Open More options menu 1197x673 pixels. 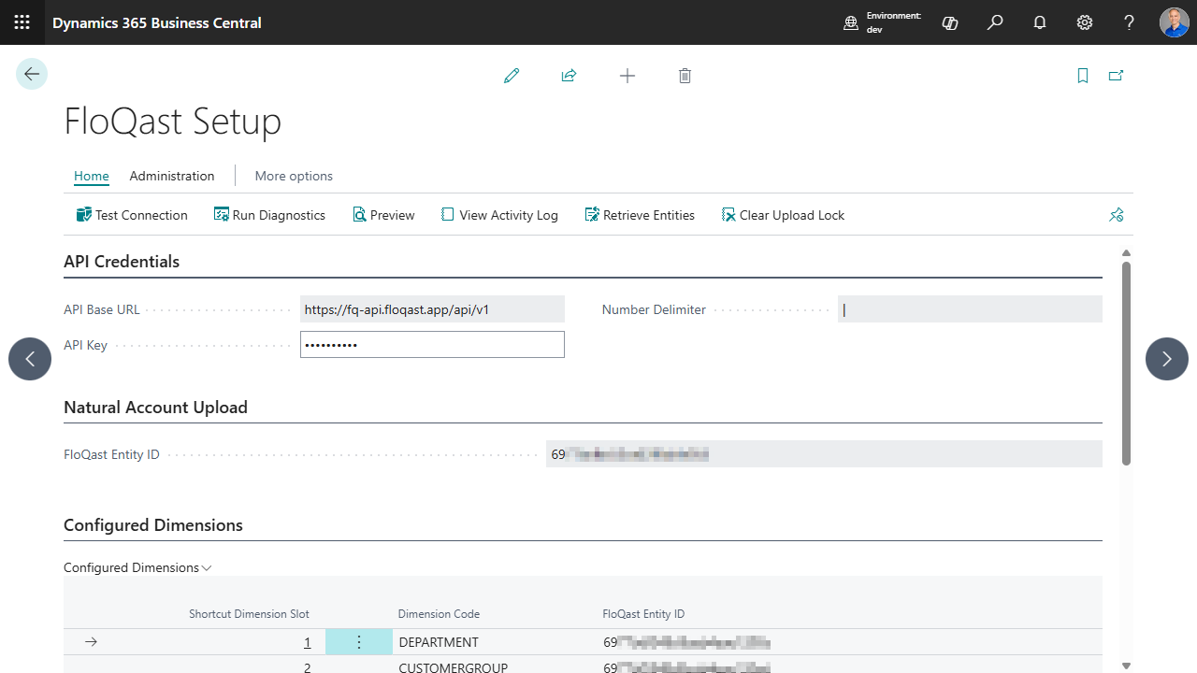click(294, 176)
